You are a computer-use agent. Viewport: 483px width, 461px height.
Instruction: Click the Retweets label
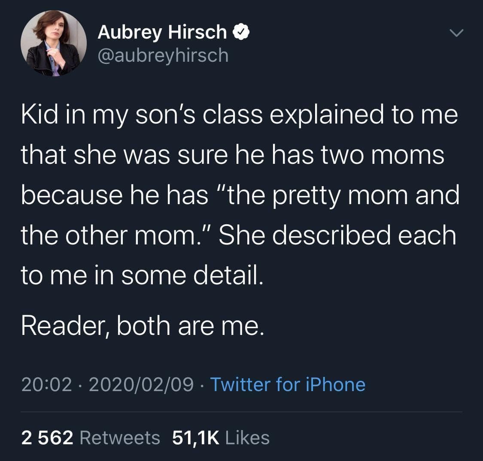tap(120, 437)
